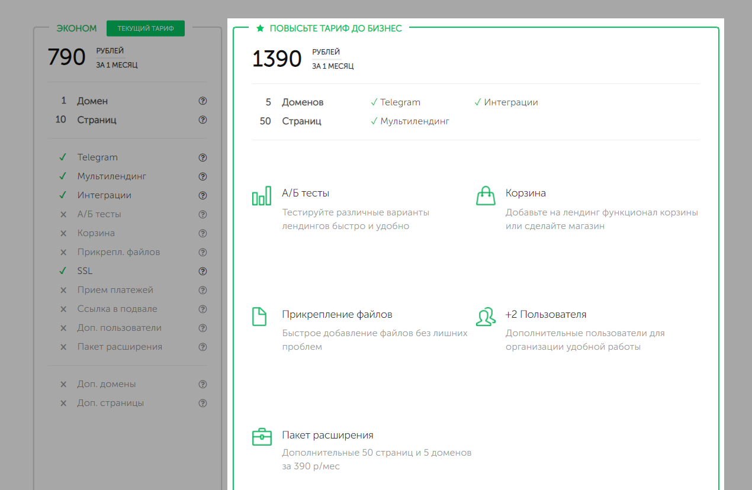The image size is (752, 490).
Task: Click the Корзина feature title
Action: 525,194
